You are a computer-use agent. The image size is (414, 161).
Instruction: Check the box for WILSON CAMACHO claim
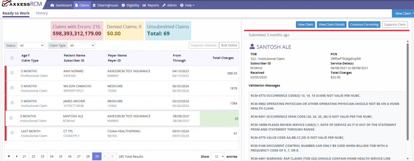tap(12, 88)
